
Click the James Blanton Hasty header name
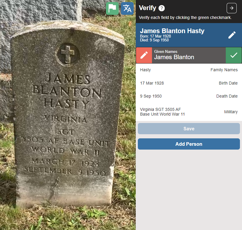[172, 31]
